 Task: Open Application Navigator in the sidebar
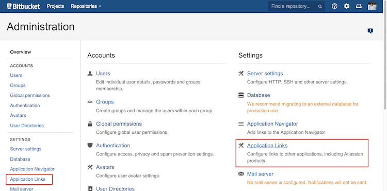(x=33, y=169)
